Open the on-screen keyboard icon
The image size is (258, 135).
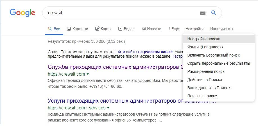(203, 13)
